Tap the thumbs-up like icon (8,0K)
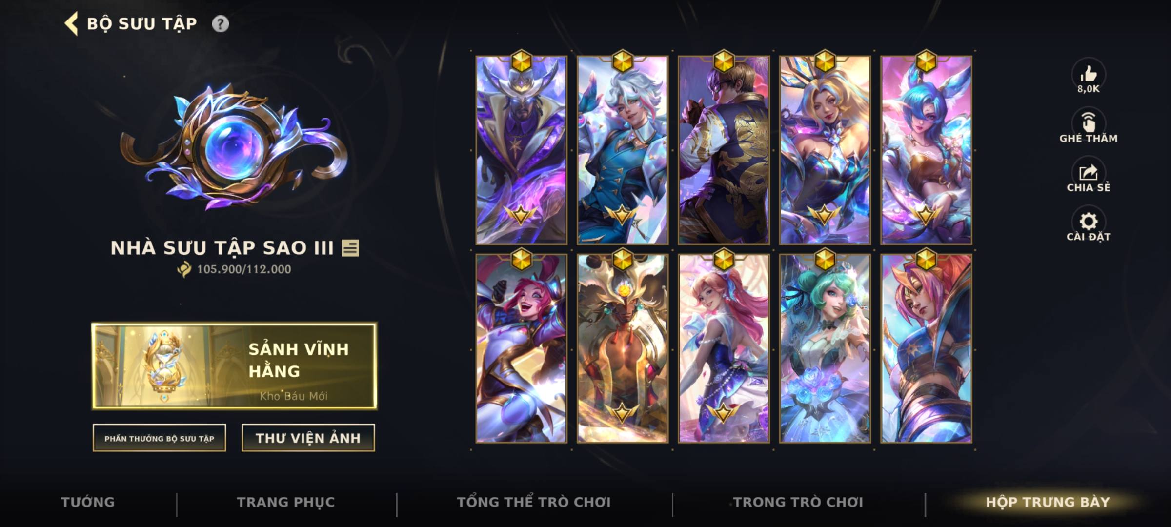The image size is (1171, 527). pyautogui.click(x=1088, y=74)
